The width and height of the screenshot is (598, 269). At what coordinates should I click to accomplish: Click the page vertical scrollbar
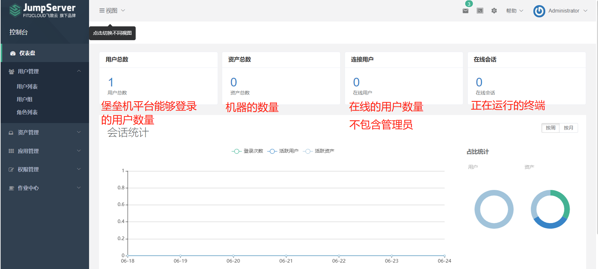coord(597,117)
